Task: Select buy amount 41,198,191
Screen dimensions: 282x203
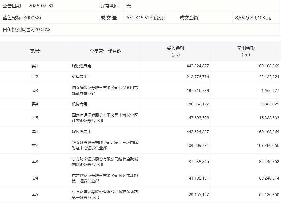Action: point(199,178)
